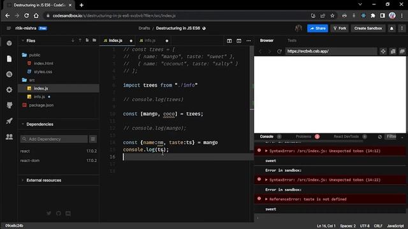Click the preview URL address field

pyautogui.click(x=331, y=51)
